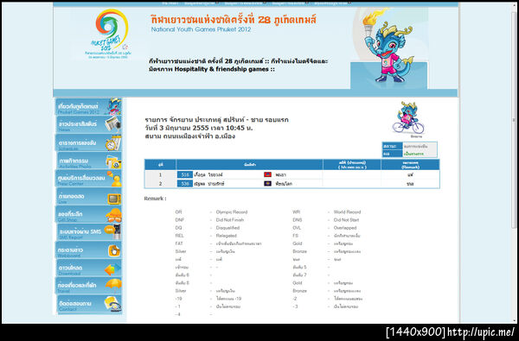Viewport: 519px width, 341px height.
Task: Click the 'Overlapped' legend entry
Action: pos(345,228)
